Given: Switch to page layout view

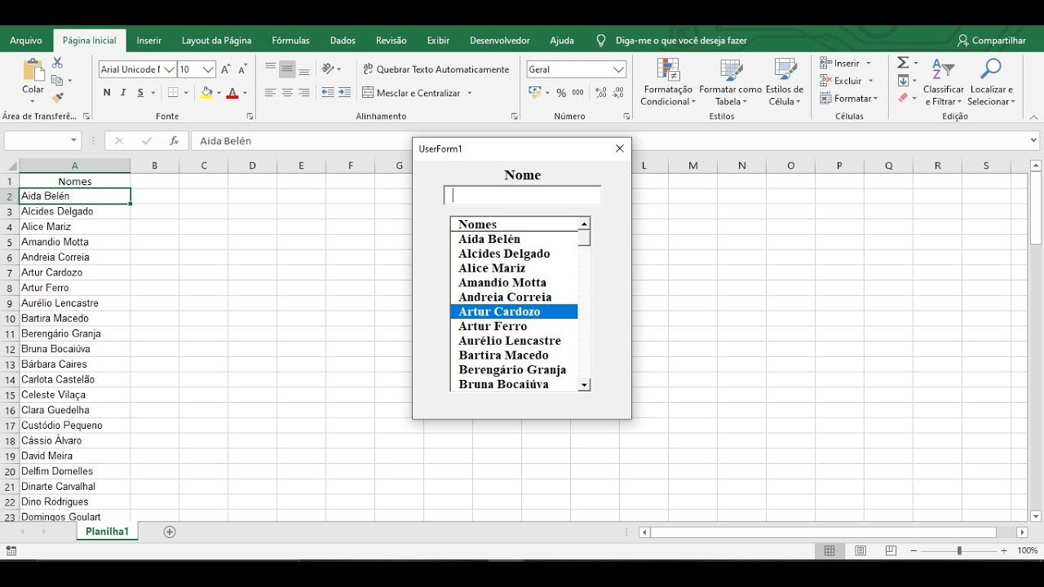Looking at the screenshot, I should pos(860,551).
